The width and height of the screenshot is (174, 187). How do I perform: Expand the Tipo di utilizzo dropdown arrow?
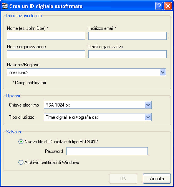(x=148, y=117)
